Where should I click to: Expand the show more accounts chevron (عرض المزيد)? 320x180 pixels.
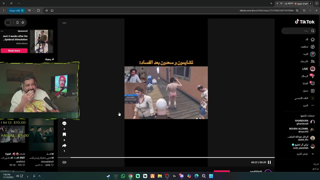coord(312,154)
